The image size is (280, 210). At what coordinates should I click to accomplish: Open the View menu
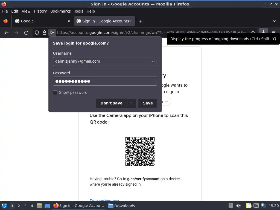pyautogui.click(x=26, y=11)
